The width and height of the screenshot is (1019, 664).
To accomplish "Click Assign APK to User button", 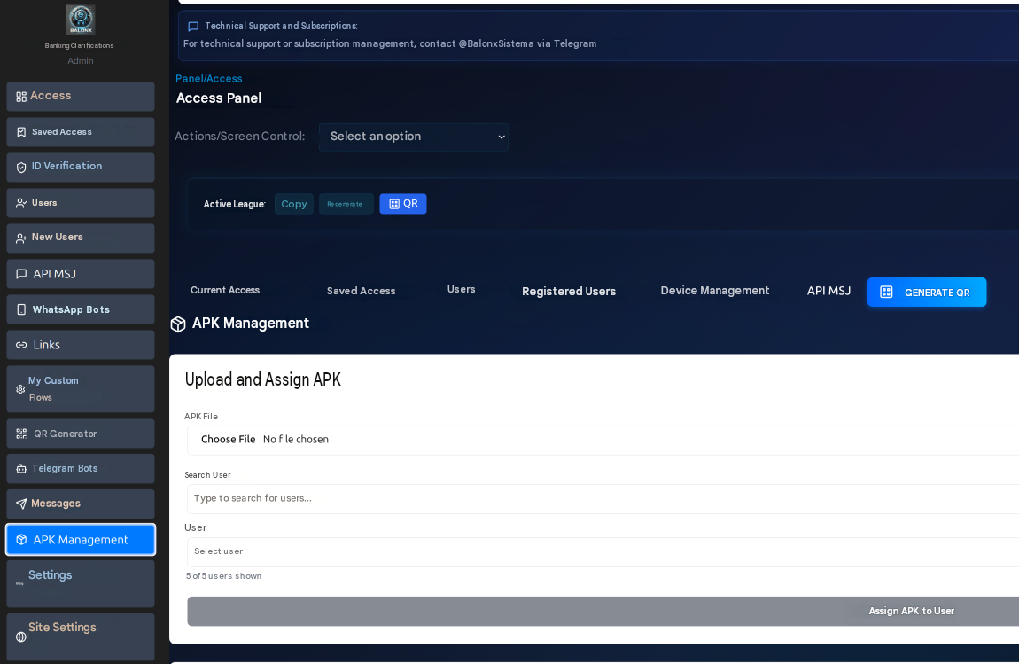I will tap(603, 612).
